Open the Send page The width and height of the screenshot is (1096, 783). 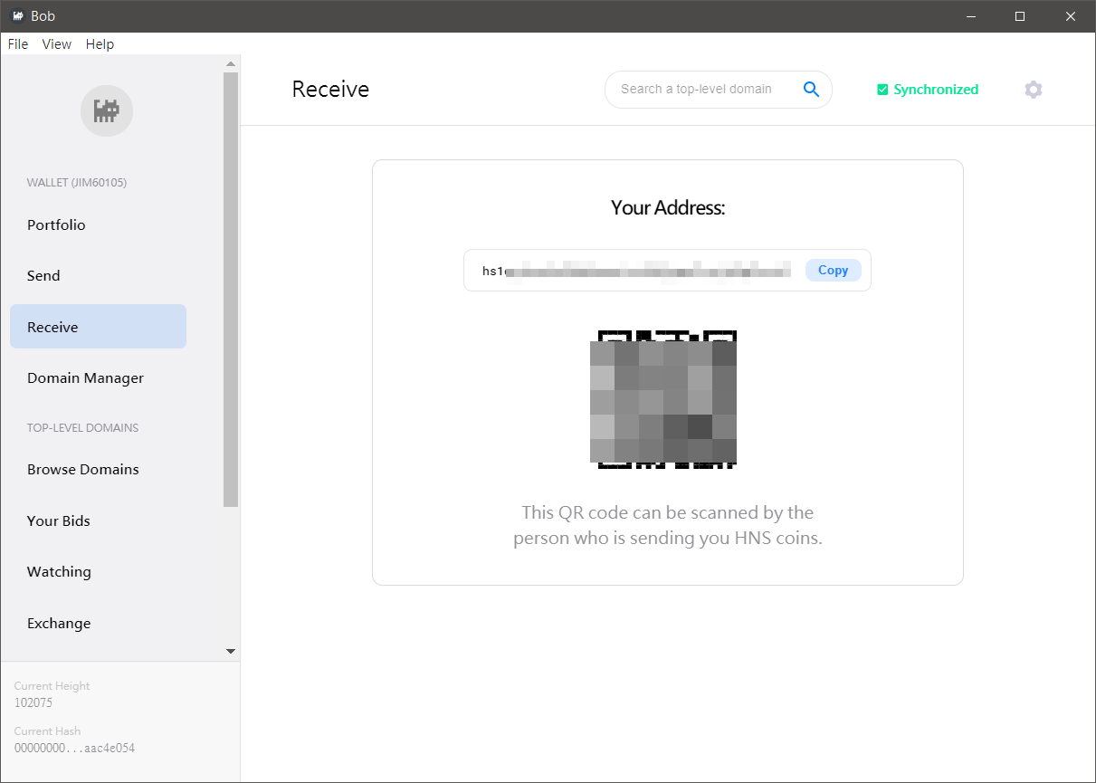click(x=43, y=276)
